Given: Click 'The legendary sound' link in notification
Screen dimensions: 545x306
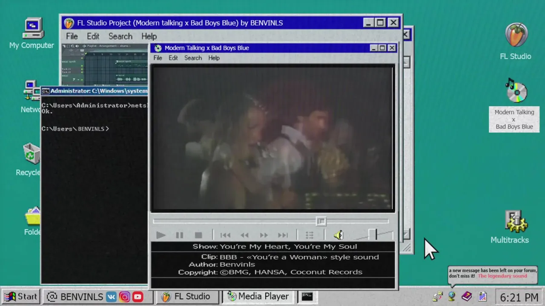Looking at the screenshot, I should coord(502,276).
